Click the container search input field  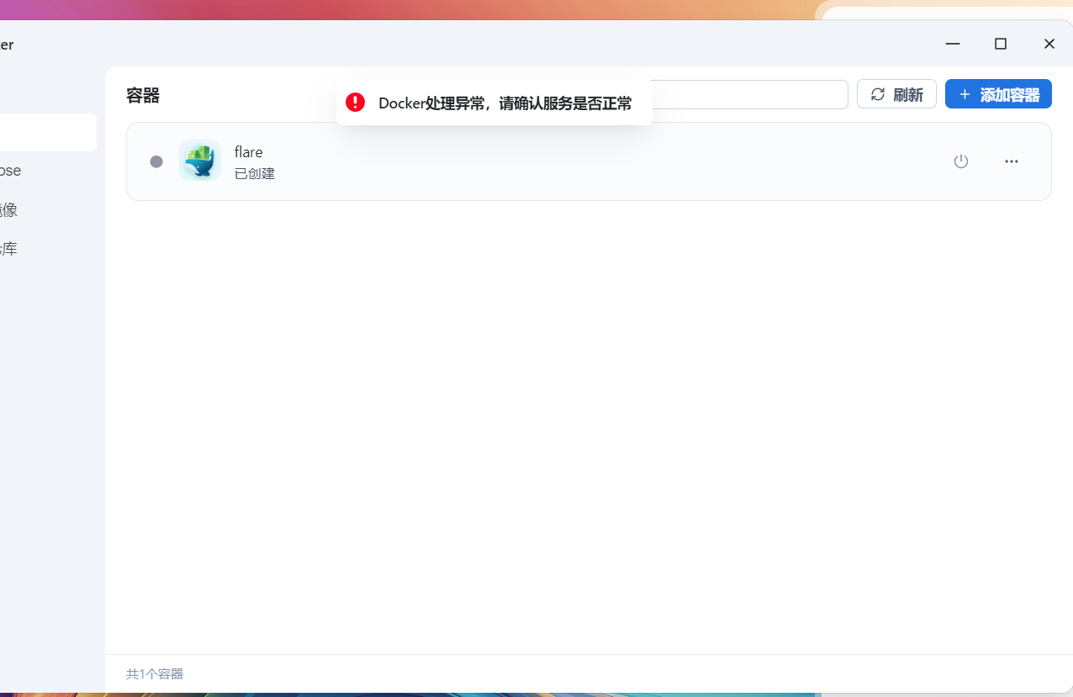click(x=757, y=94)
